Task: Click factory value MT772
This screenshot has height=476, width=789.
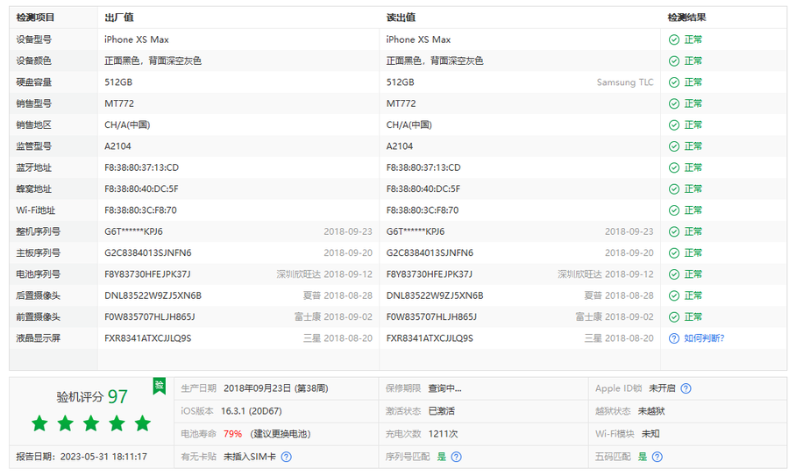Action: [x=119, y=103]
